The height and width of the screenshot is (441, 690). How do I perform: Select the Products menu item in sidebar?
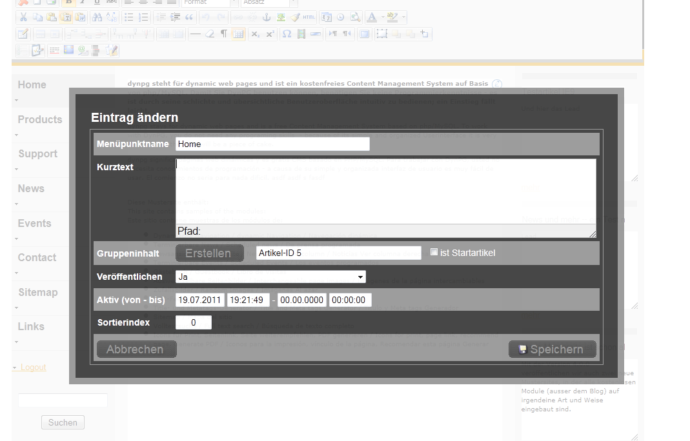40,120
